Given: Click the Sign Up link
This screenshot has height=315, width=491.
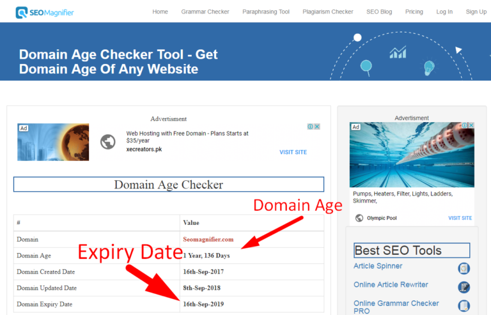Looking at the screenshot, I should (x=476, y=12).
